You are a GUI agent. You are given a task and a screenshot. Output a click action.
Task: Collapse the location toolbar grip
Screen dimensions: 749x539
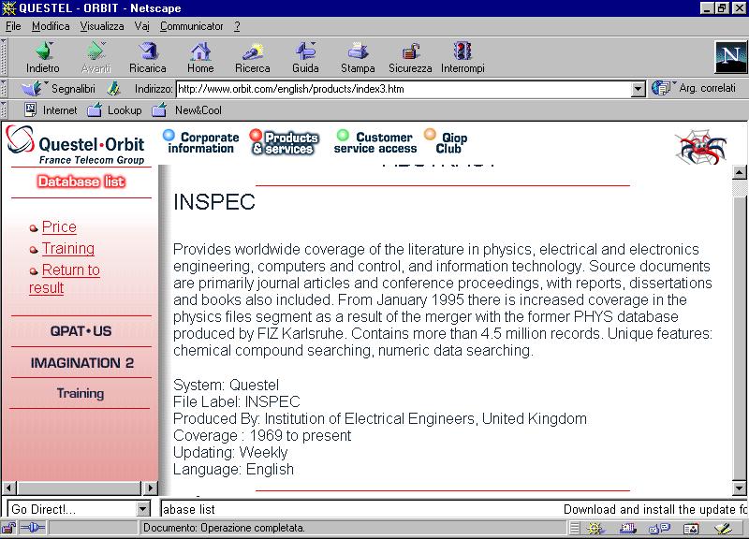[4, 89]
